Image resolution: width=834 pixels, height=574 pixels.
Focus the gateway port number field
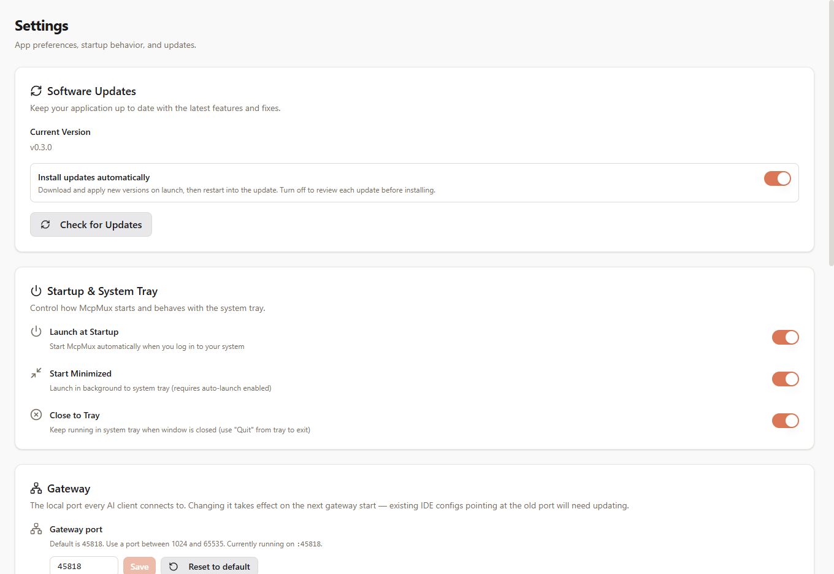point(84,566)
